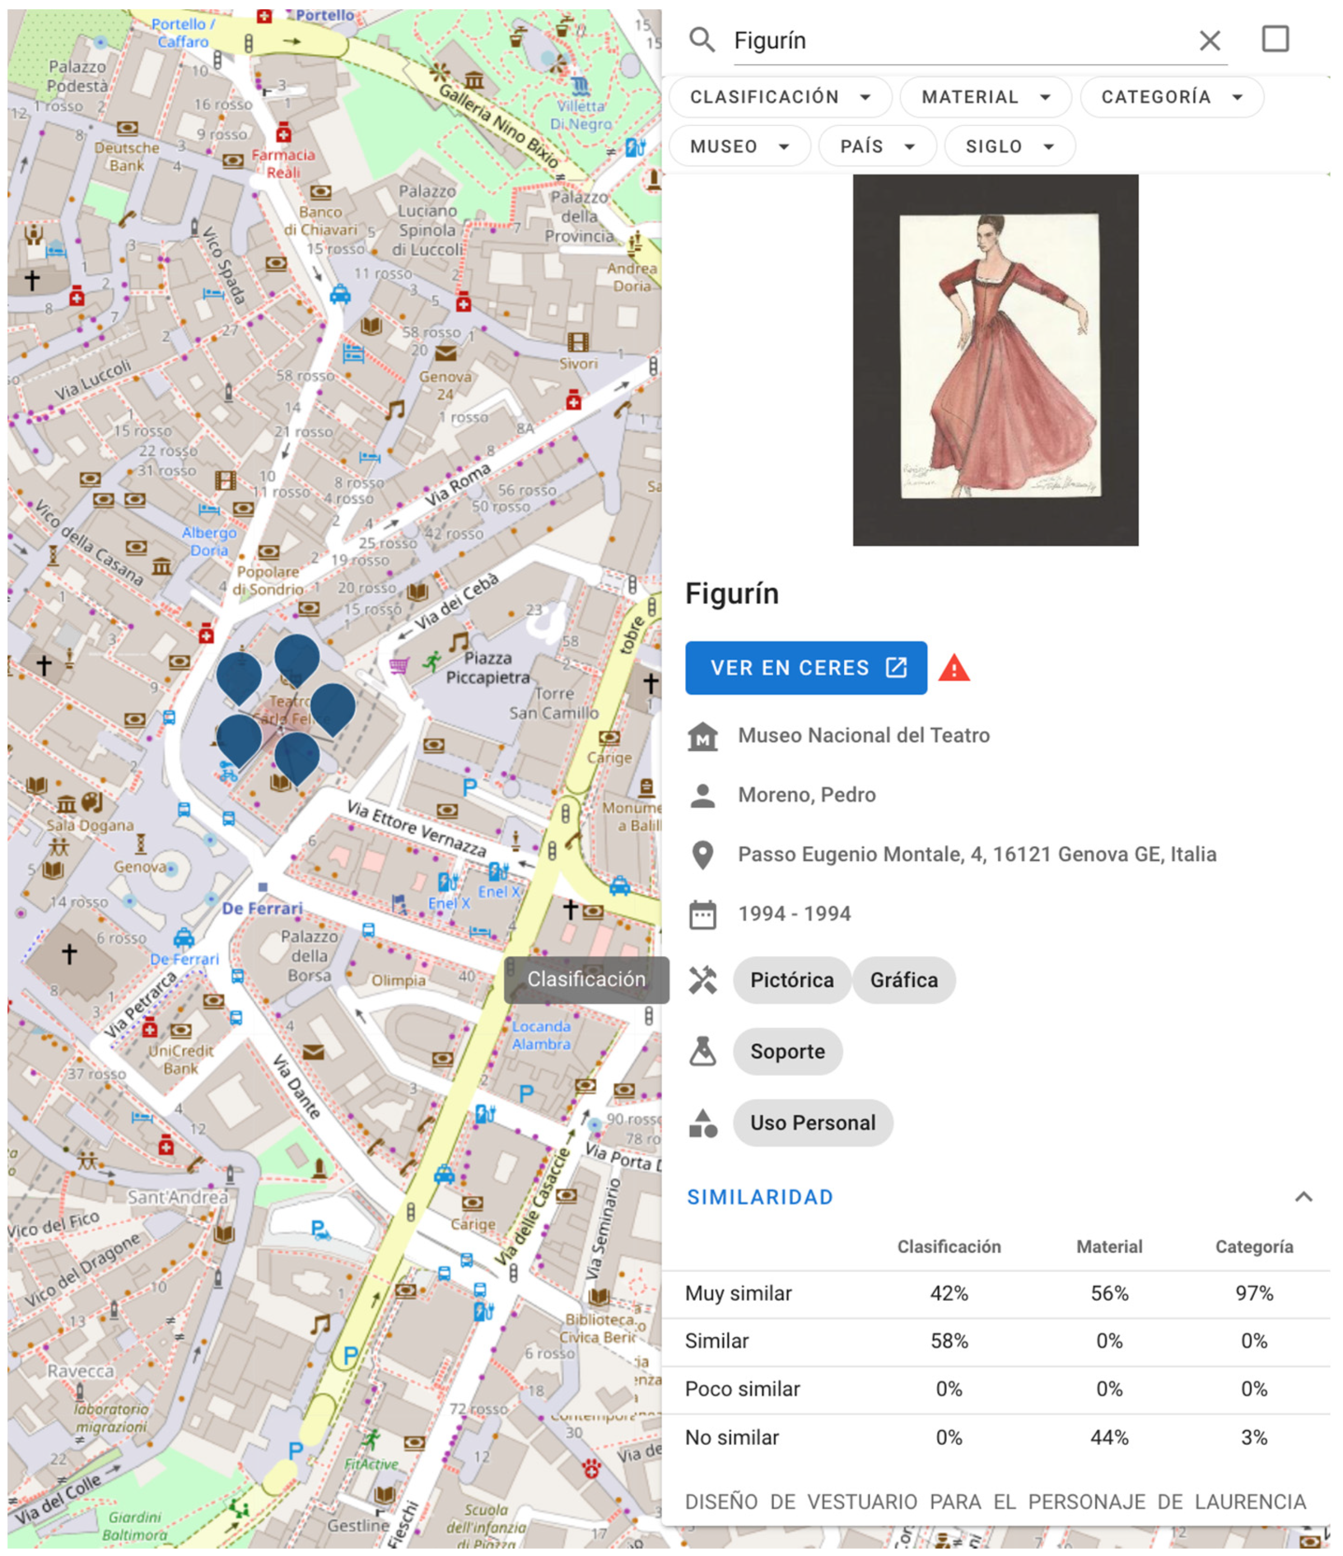Clear the Figurín search text

coord(1209,40)
